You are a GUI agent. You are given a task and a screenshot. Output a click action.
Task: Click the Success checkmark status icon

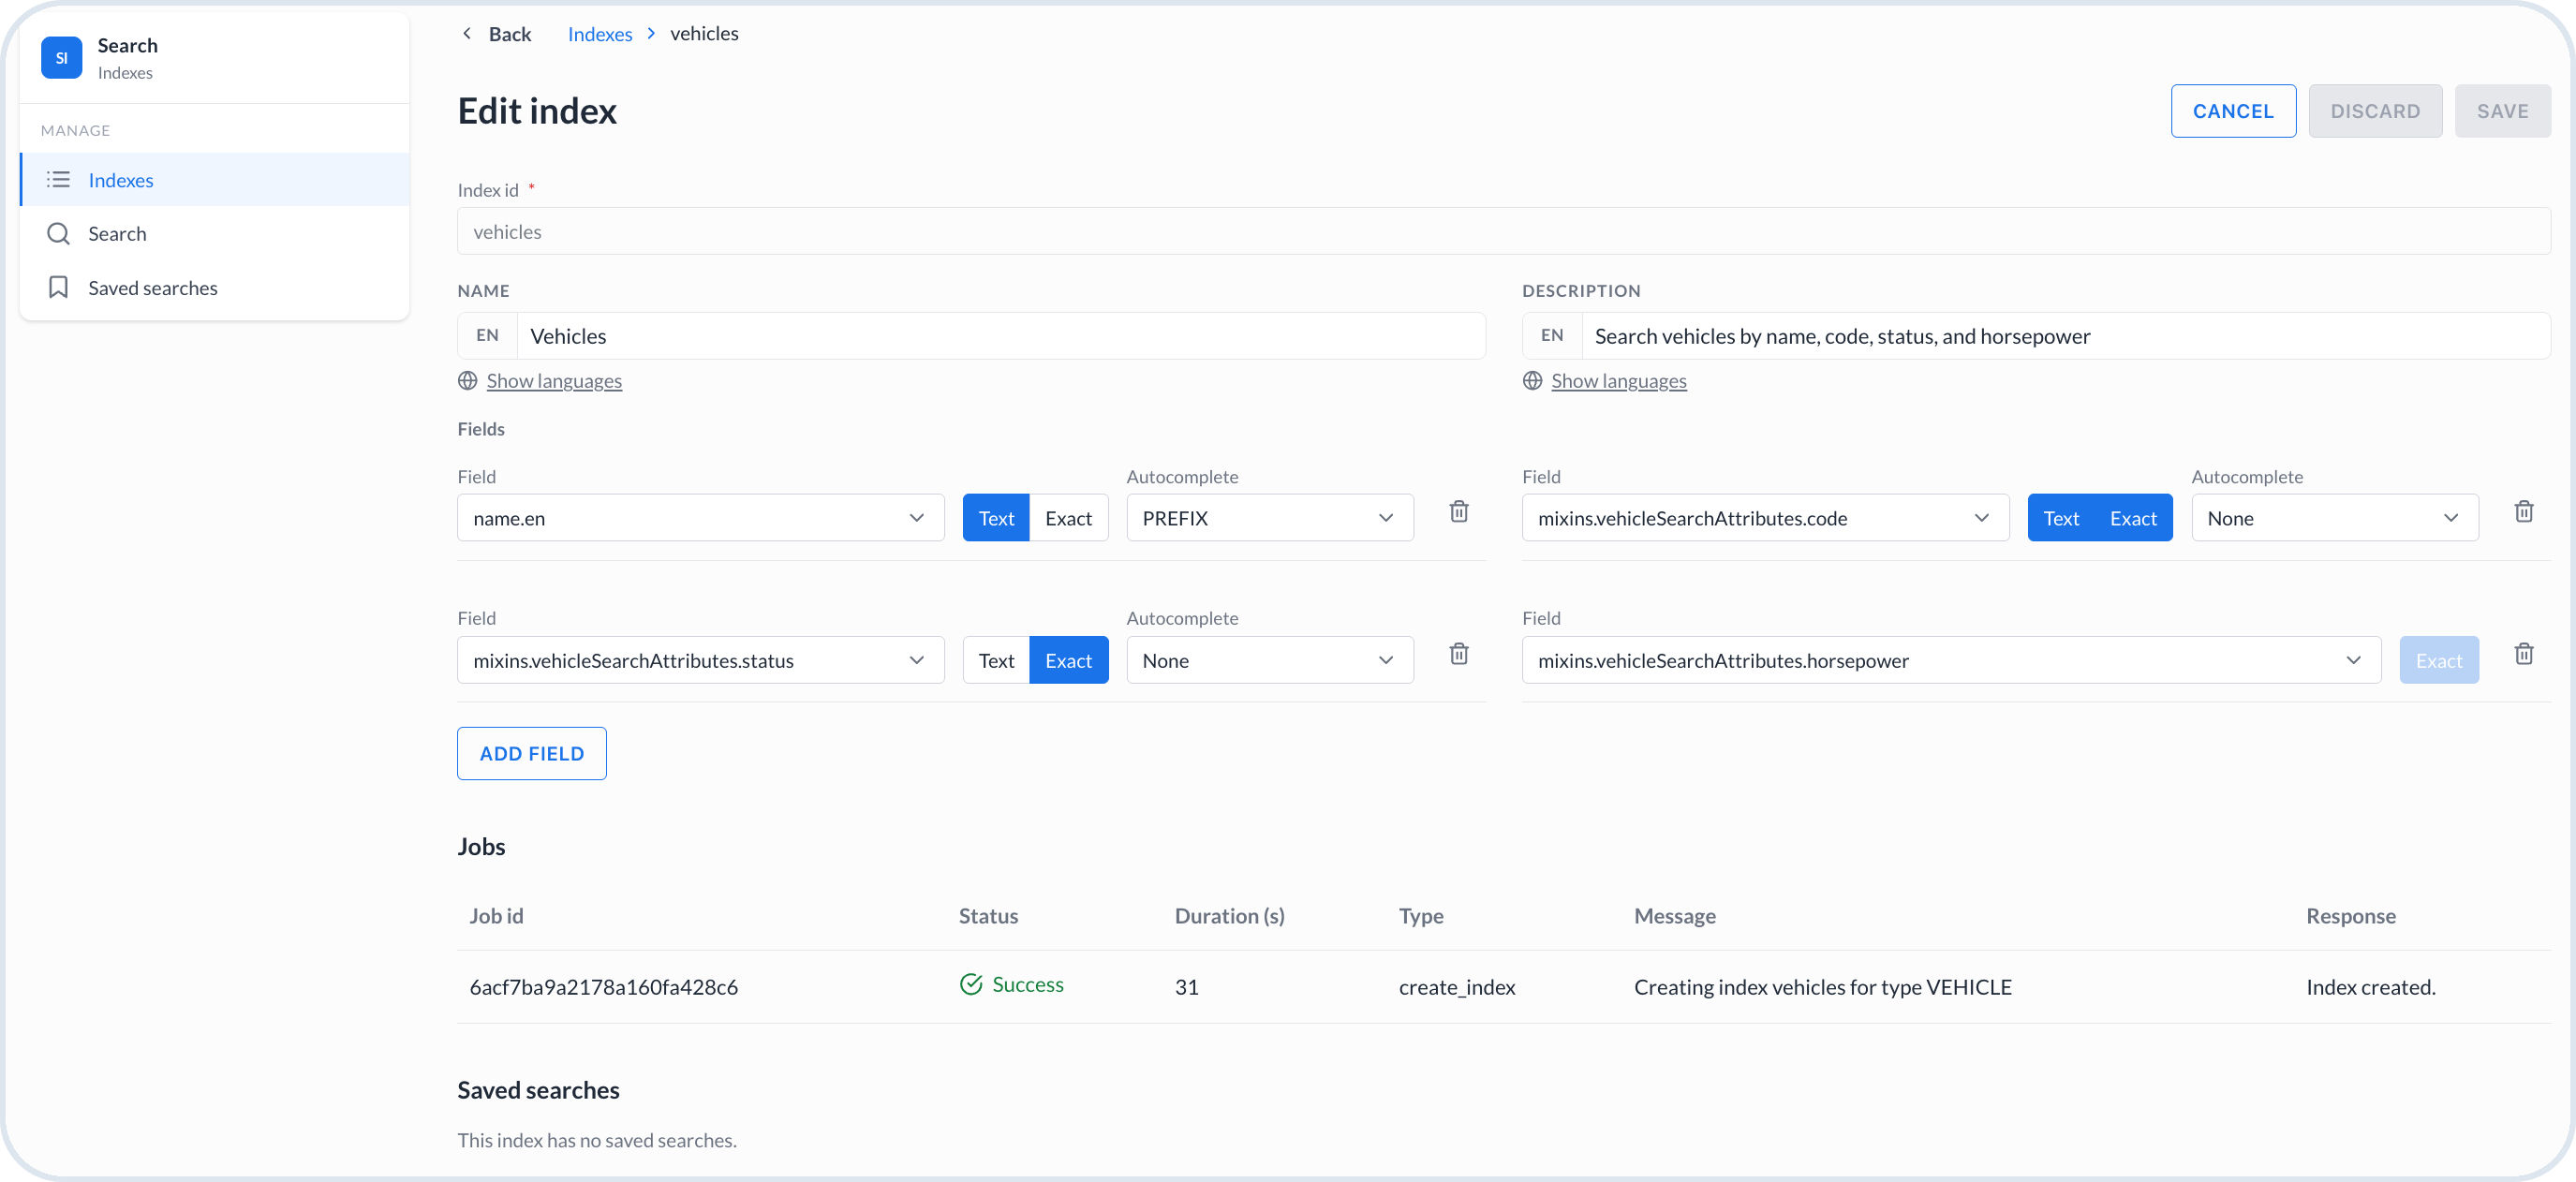coord(971,985)
